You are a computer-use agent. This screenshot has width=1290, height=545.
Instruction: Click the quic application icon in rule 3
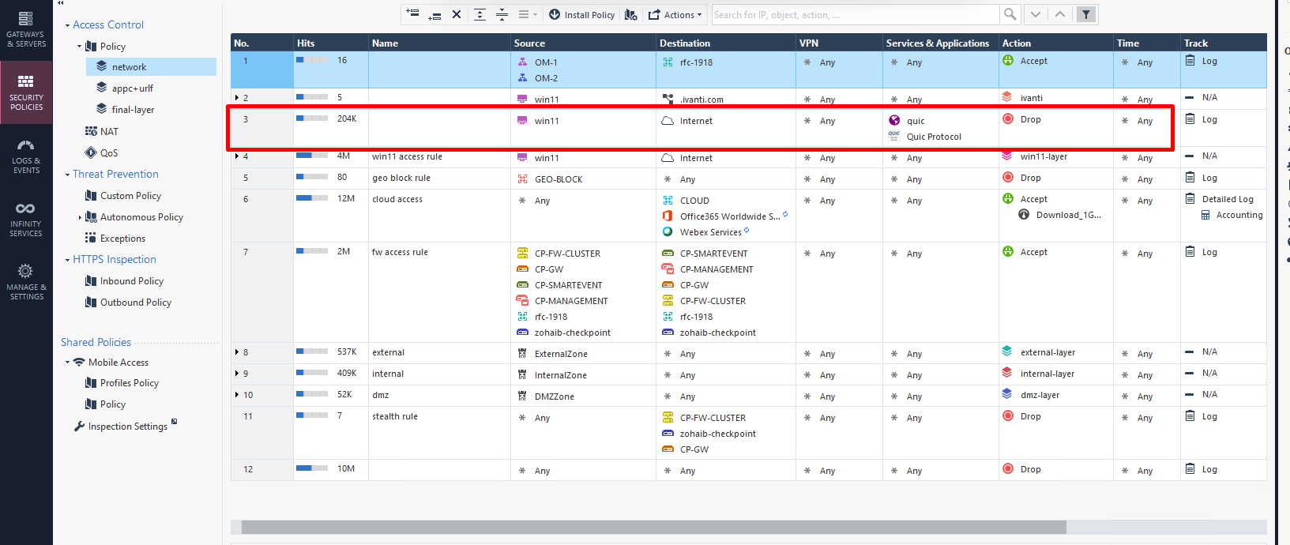coord(894,120)
